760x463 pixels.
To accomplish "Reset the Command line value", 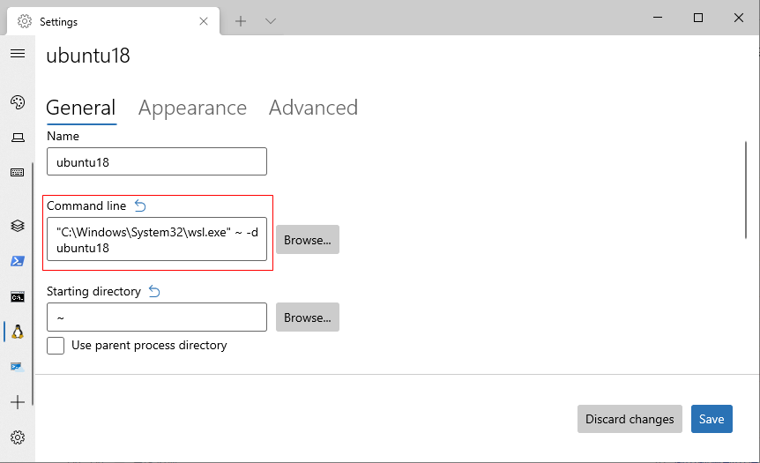I will pyautogui.click(x=140, y=206).
